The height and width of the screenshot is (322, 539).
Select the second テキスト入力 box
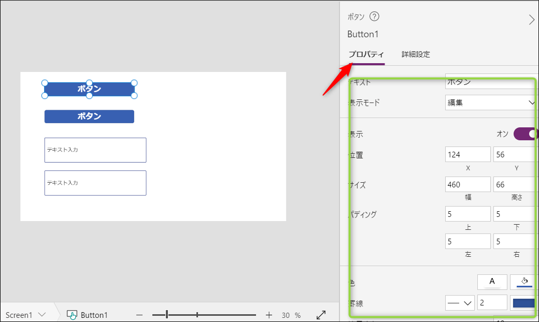(95, 183)
